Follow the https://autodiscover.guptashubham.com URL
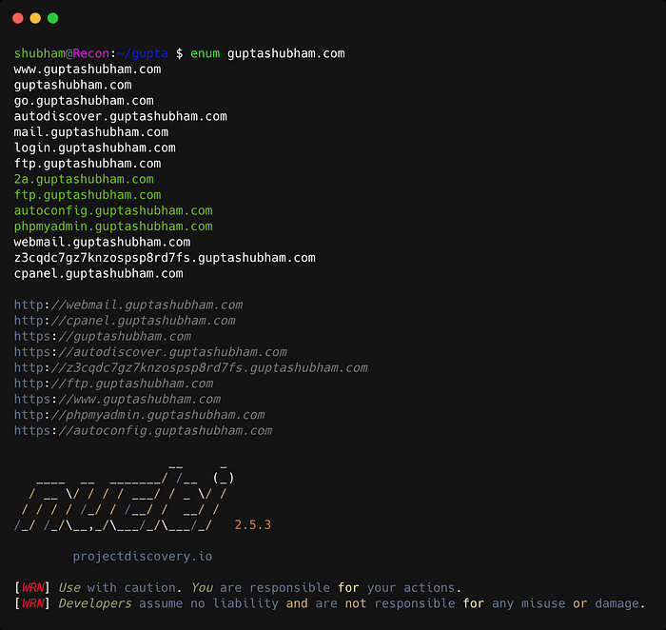This screenshot has width=666, height=630. pyautogui.click(x=150, y=352)
